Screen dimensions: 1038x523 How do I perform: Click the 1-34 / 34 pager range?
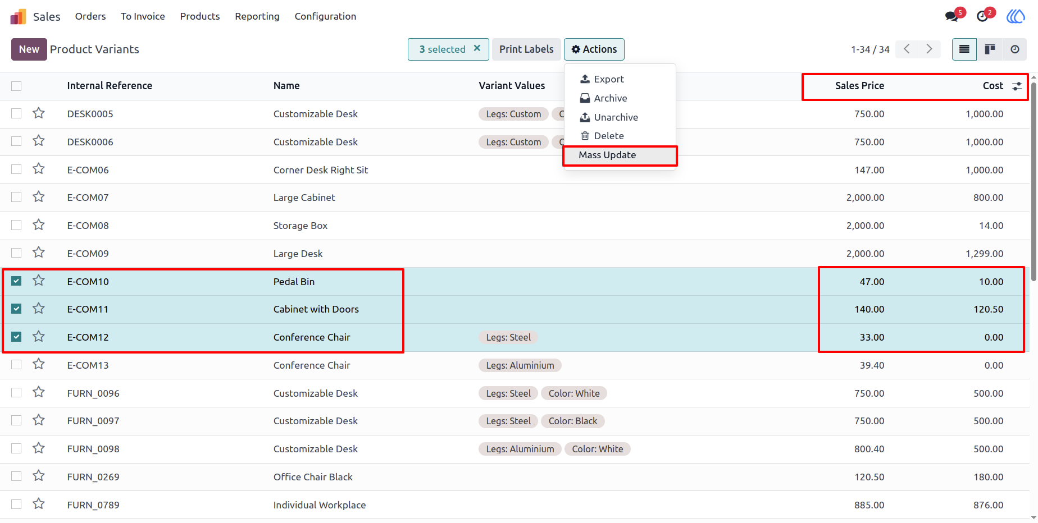(870, 49)
